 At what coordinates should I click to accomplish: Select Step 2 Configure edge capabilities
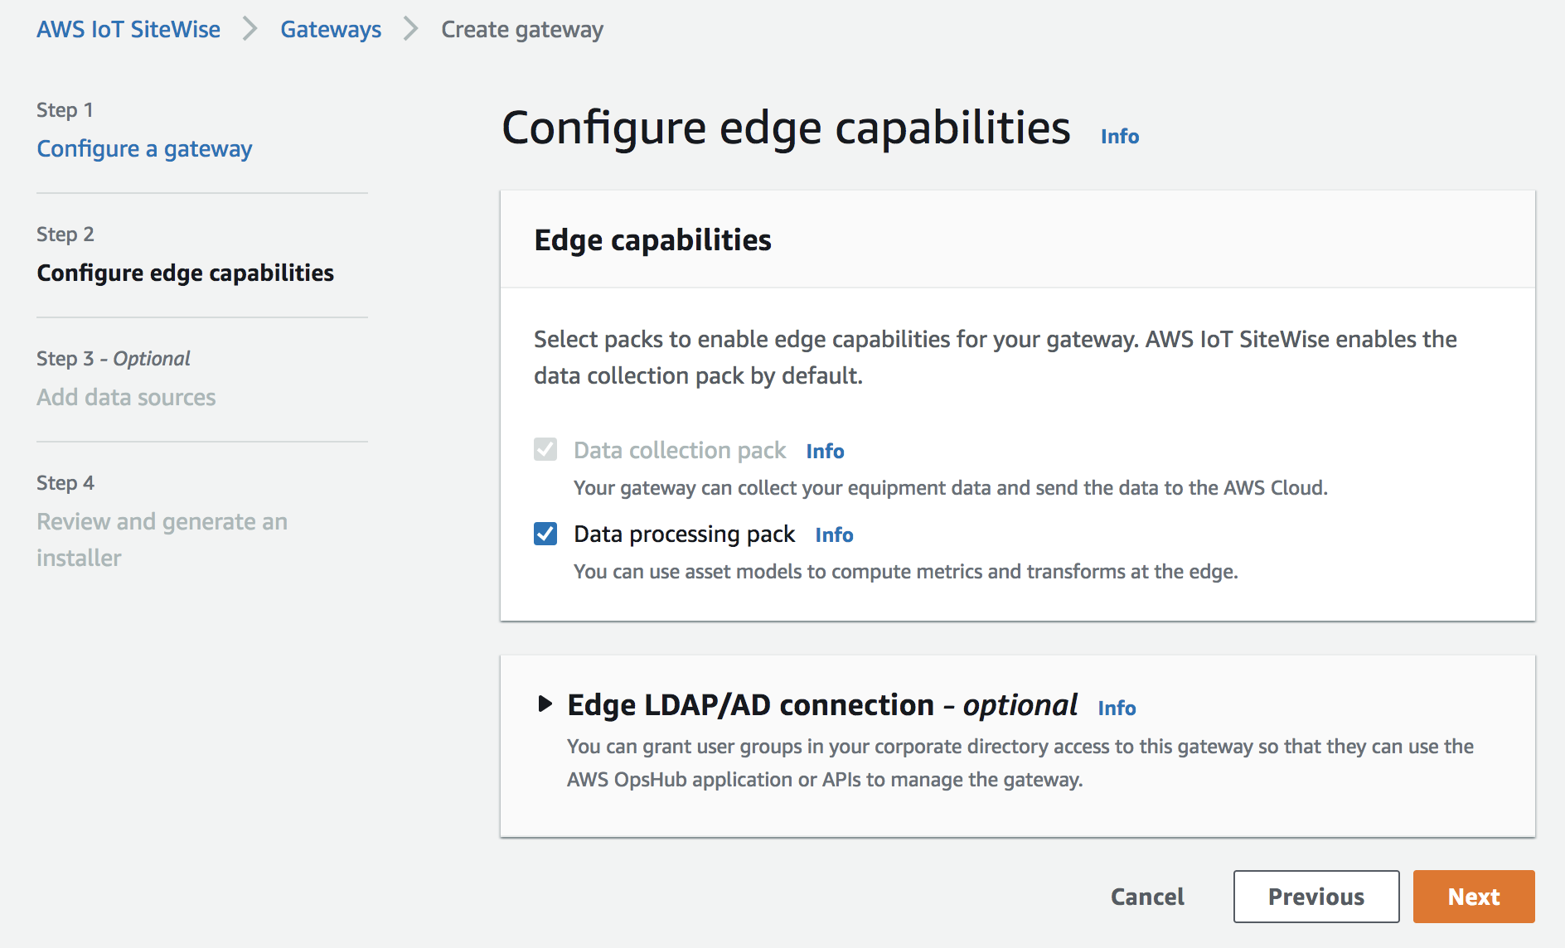click(185, 273)
